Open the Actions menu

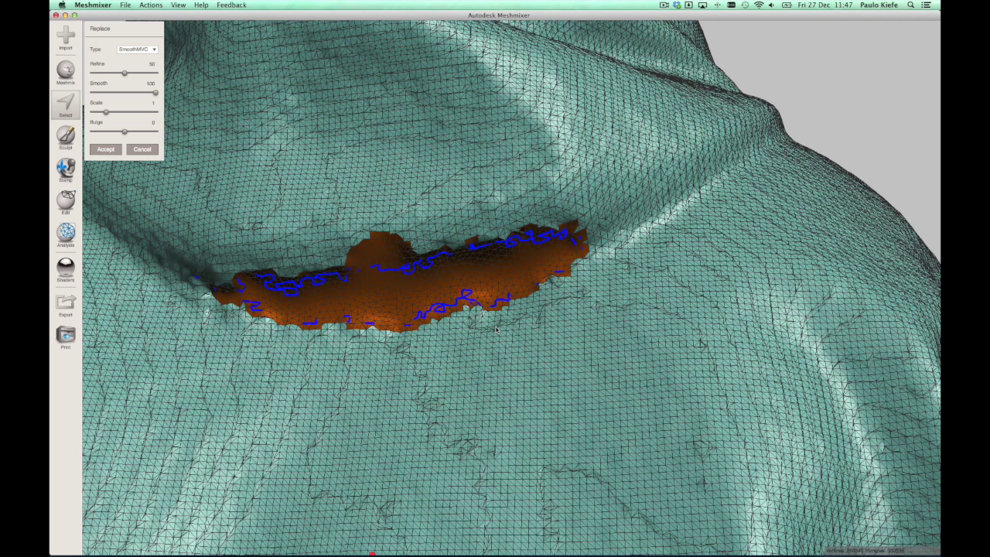(x=151, y=5)
